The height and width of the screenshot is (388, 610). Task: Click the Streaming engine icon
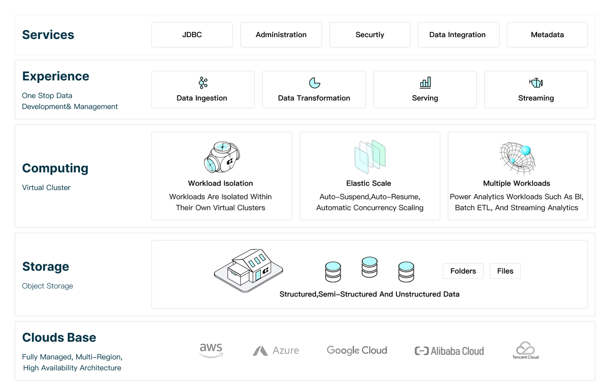pos(536,83)
